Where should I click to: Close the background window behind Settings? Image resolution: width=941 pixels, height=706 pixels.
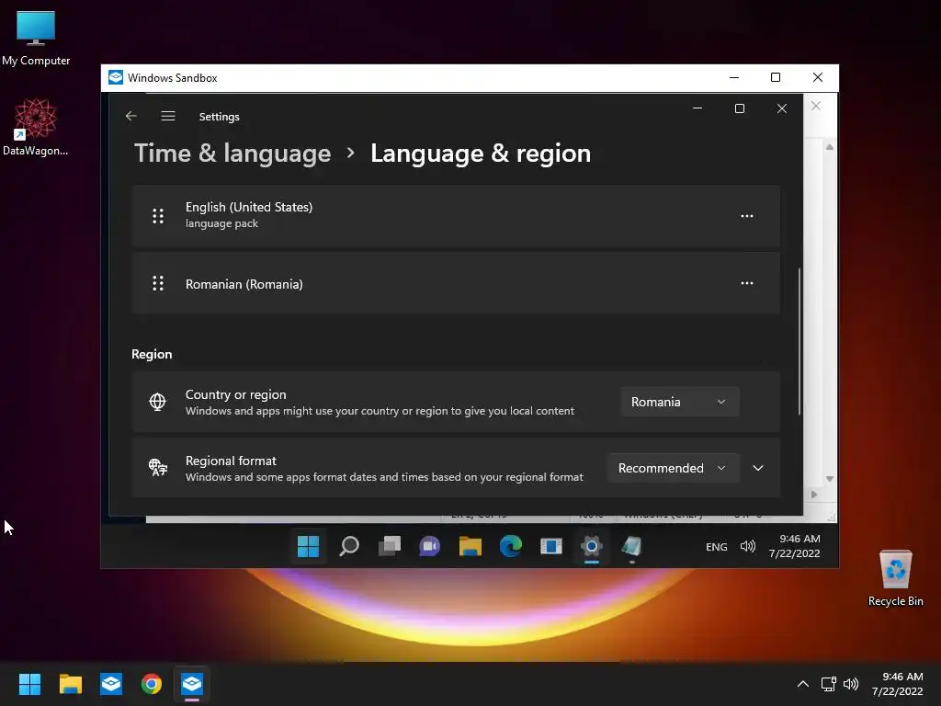(x=816, y=107)
